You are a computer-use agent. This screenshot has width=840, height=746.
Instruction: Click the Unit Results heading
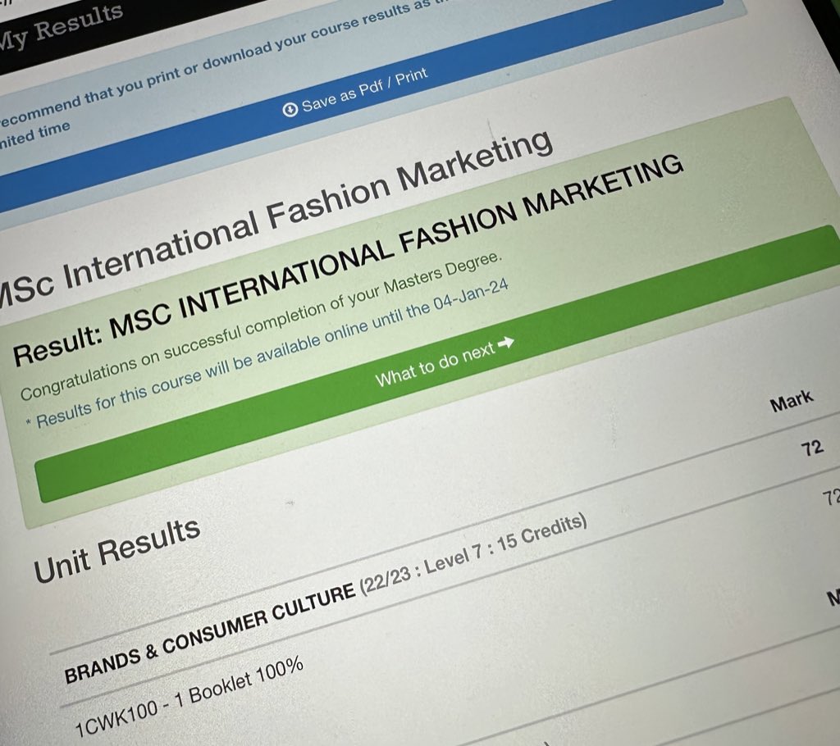(116, 550)
